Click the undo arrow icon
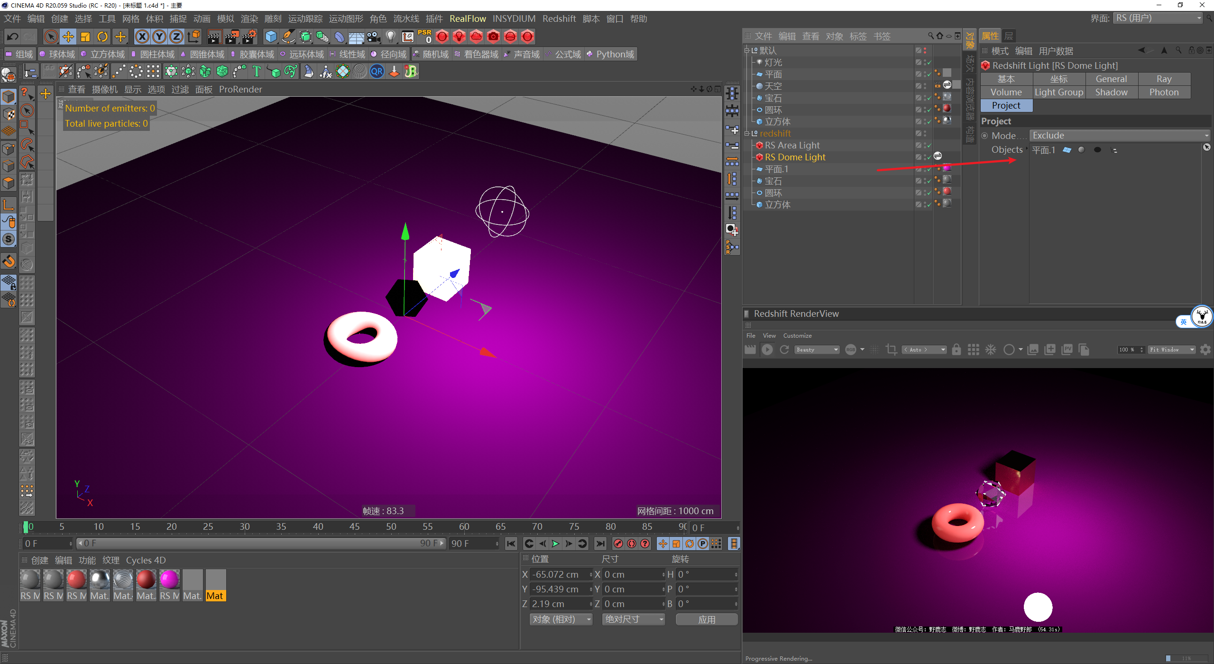The image size is (1214, 664). tap(13, 37)
